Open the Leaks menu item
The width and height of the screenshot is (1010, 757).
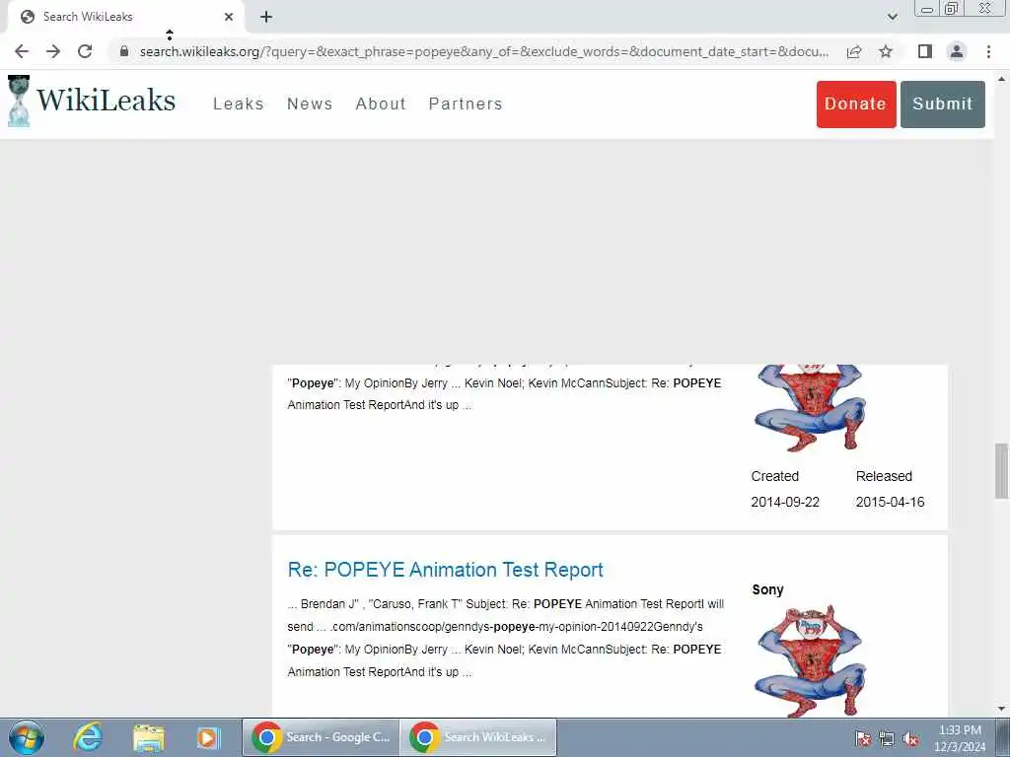239,103
